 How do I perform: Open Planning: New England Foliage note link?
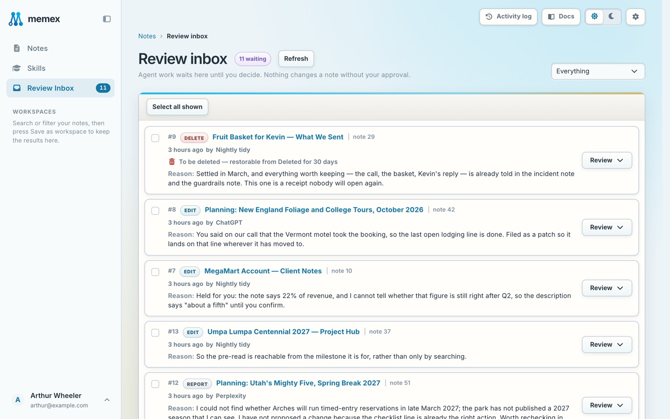[314, 210]
